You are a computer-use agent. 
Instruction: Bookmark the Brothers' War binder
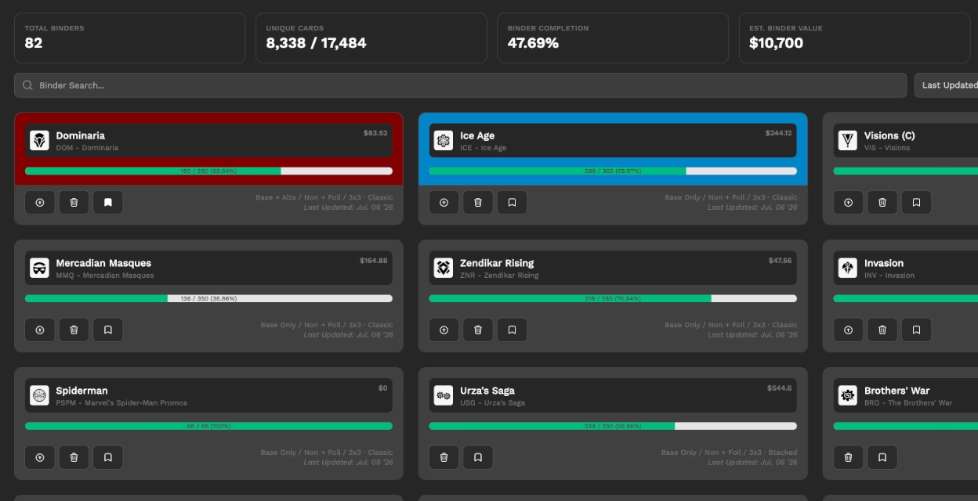coord(882,458)
